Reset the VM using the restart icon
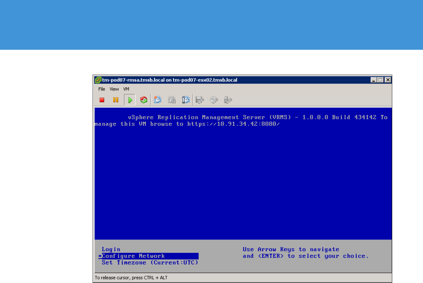The height and width of the screenshot is (283, 423). [144, 100]
